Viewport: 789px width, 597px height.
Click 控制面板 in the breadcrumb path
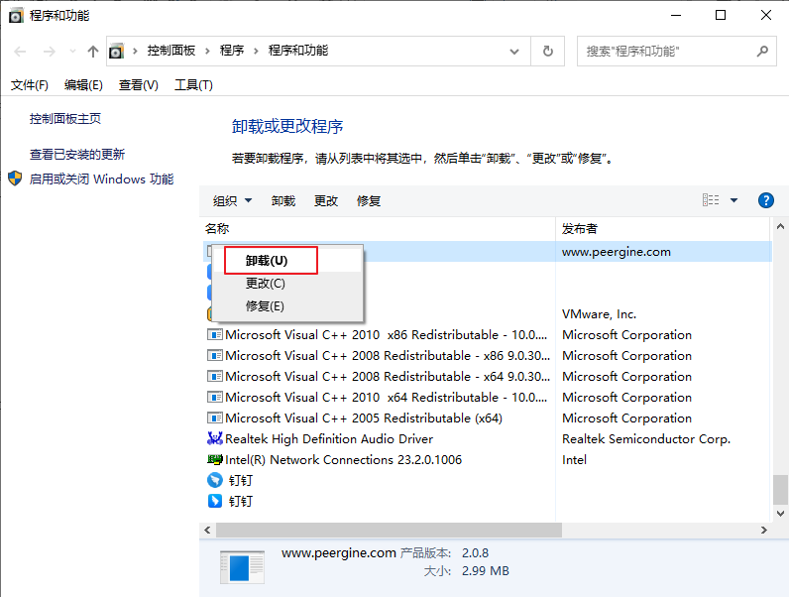coord(171,51)
